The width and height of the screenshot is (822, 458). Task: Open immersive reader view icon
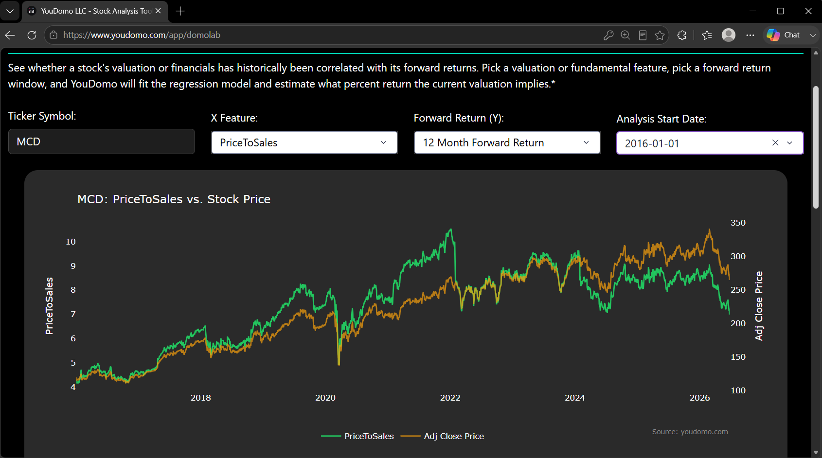[643, 35]
